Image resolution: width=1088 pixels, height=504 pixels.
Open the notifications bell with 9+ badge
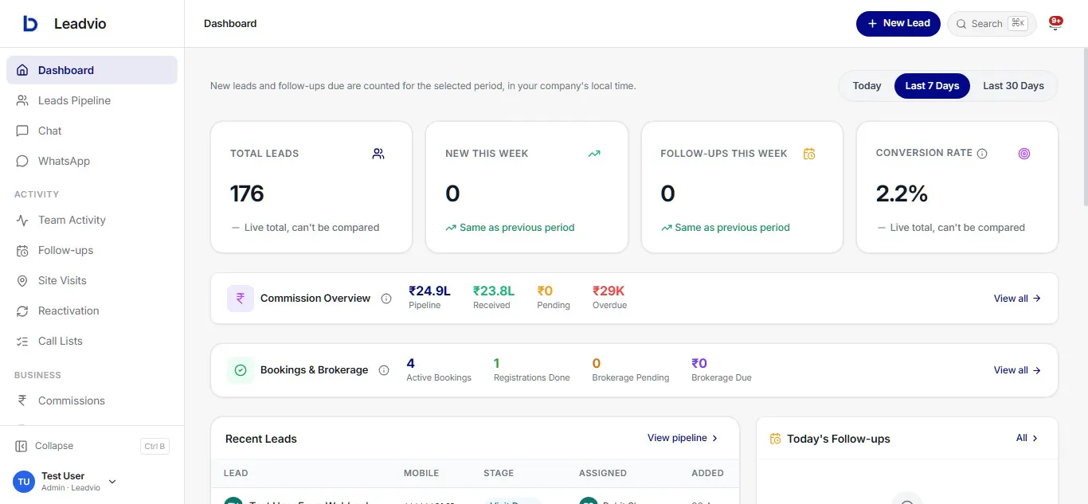coord(1055,24)
